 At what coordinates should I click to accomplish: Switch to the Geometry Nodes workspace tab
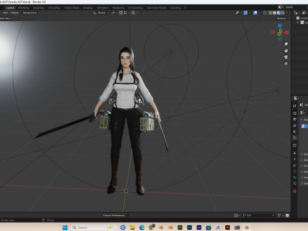pos(157,8)
